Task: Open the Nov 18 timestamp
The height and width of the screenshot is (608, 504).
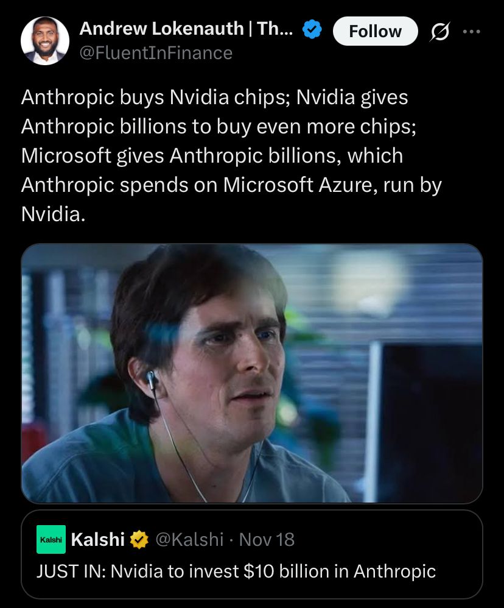Action: coord(267,539)
